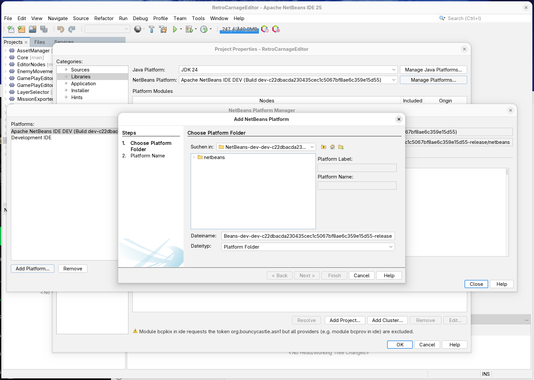Screen dimensions: 534x380
Task: Expand the Core project node
Action: (x=5, y=57)
